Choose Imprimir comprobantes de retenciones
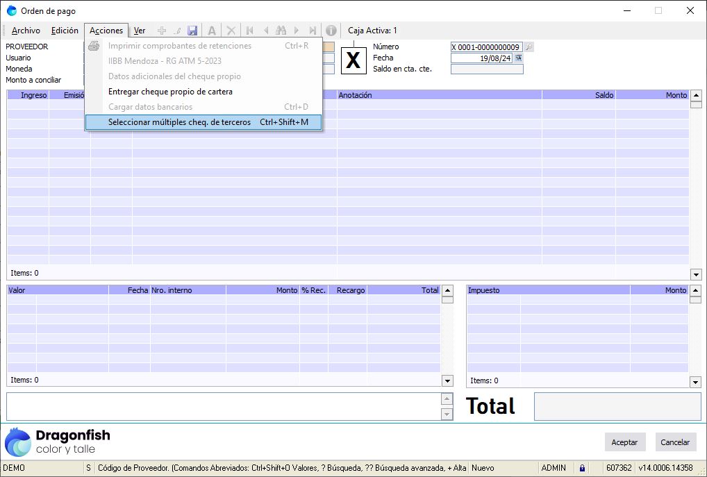 coord(203,46)
